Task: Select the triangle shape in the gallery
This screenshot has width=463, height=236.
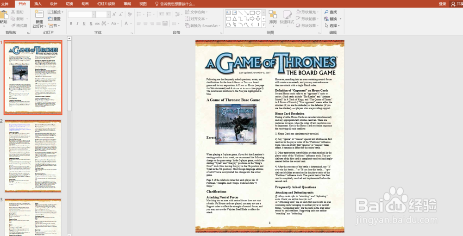Action: point(234,19)
